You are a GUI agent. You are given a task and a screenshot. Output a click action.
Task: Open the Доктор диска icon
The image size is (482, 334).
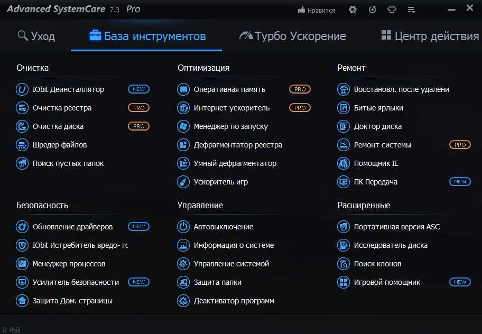click(x=344, y=126)
